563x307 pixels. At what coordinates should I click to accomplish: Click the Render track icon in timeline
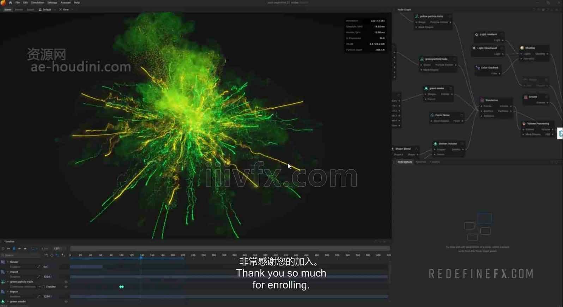pyautogui.click(x=3, y=262)
